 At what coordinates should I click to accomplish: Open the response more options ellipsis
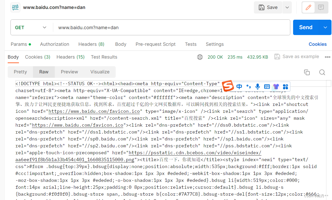[327, 57]
